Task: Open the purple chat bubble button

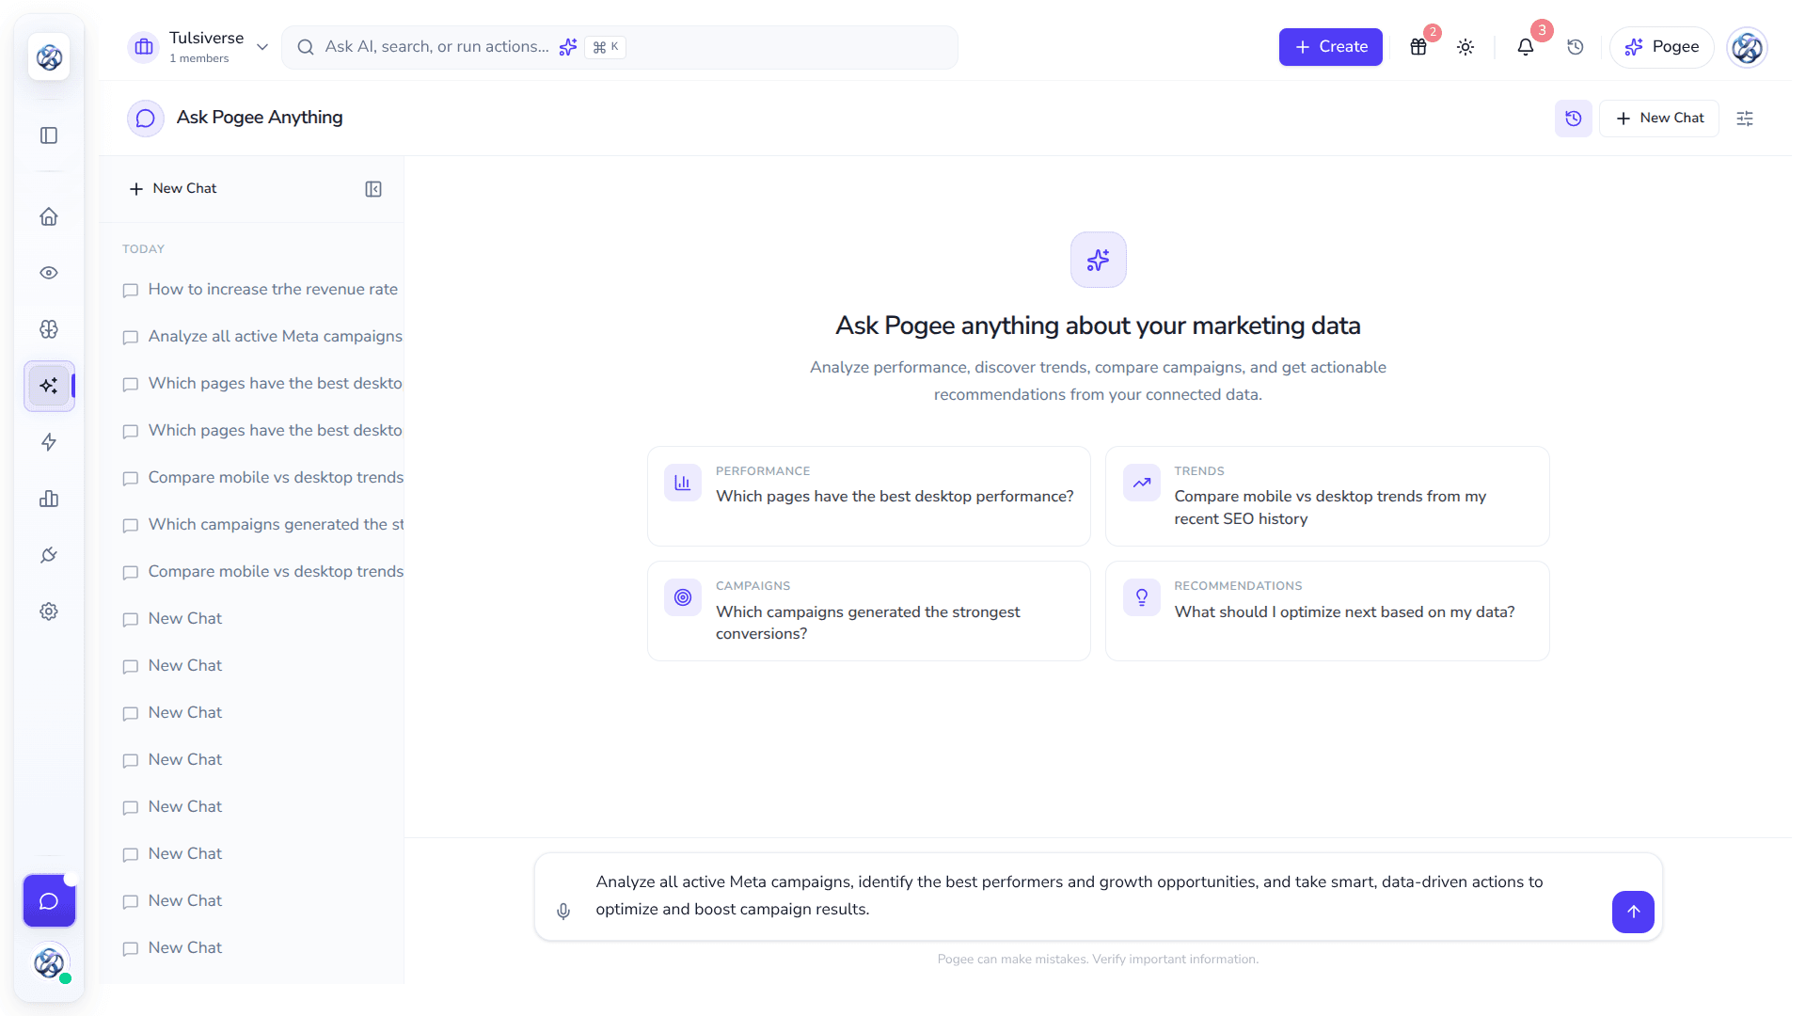Action: click(x=49, y=901)
